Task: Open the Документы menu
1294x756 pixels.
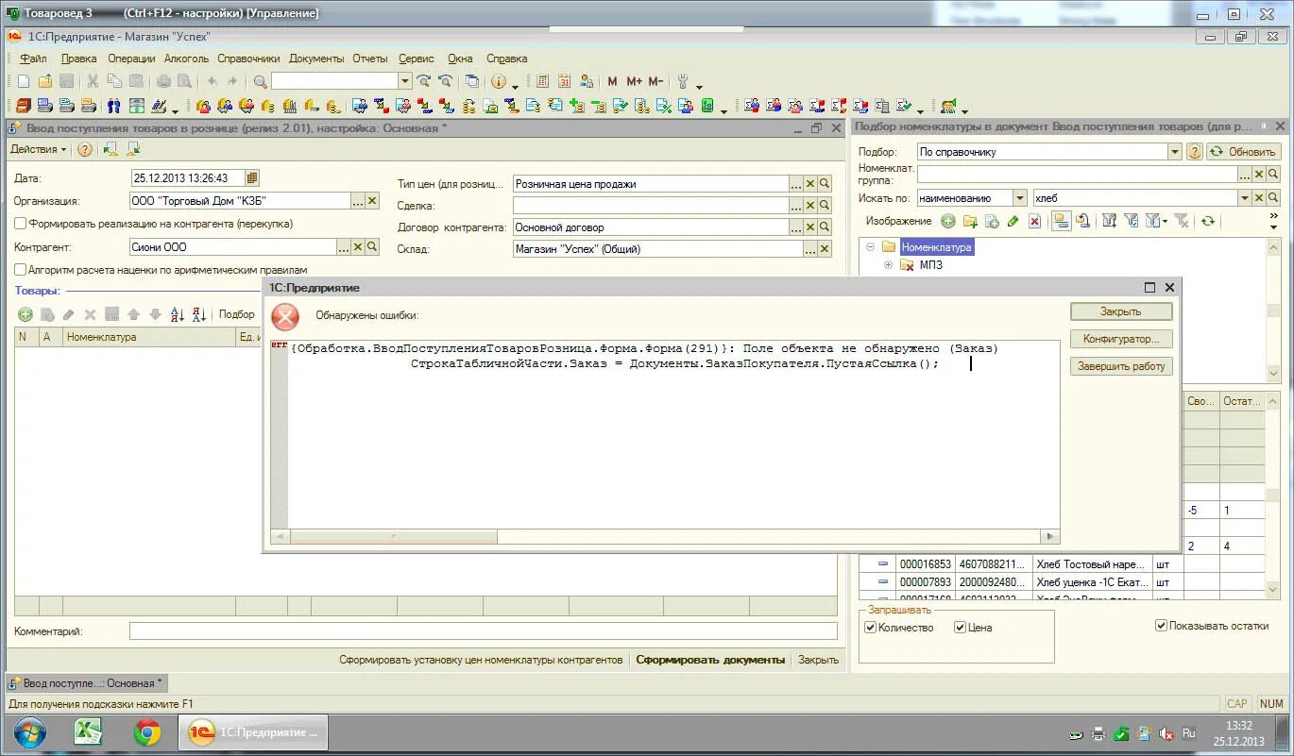Action: [x=316, y=59]
